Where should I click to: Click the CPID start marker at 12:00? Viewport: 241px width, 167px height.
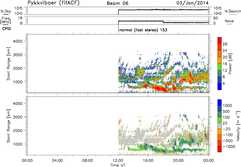(x=118, y=29)
